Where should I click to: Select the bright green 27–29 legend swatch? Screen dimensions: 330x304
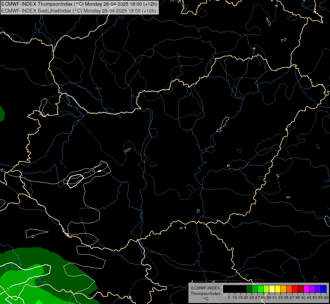click(x=260, y=289)
